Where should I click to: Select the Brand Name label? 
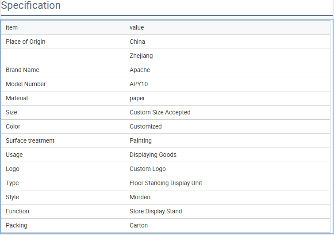pyautogui.click(x=23, y=70)
